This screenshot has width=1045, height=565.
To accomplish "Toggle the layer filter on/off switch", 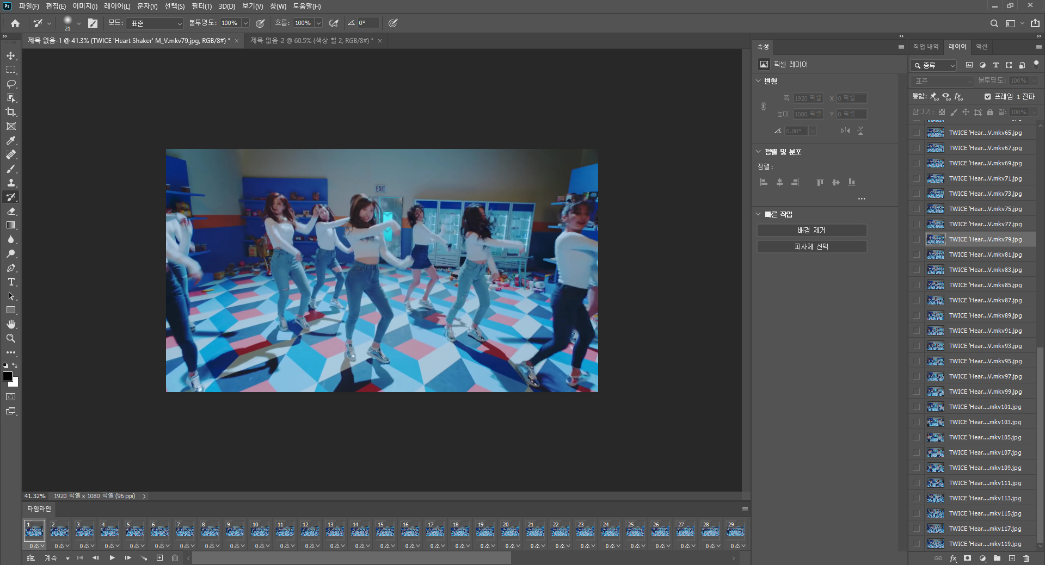I will pos(1036,64).
